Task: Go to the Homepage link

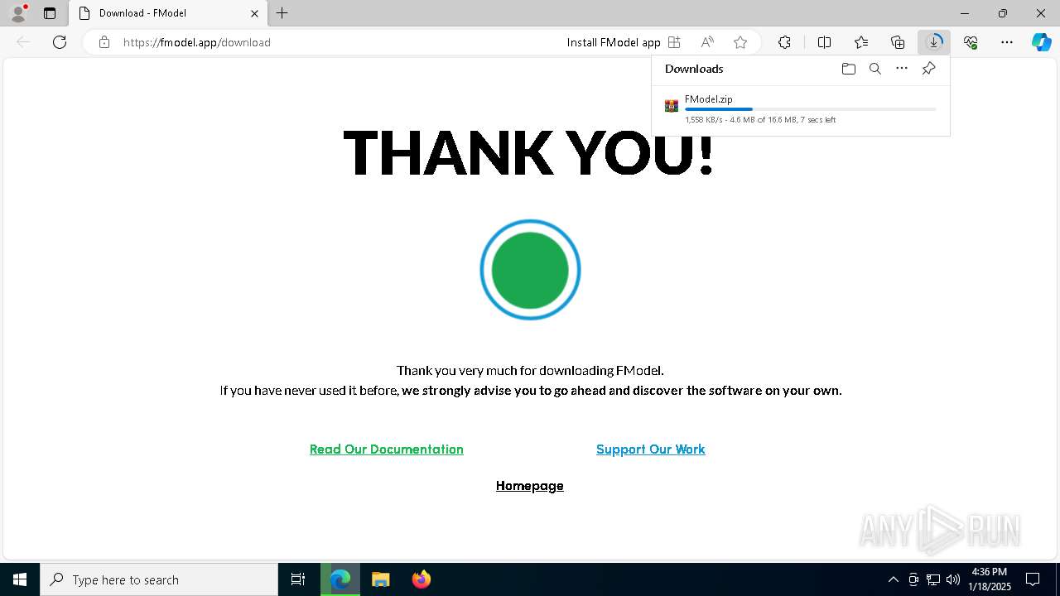Action: coord(530,486)
